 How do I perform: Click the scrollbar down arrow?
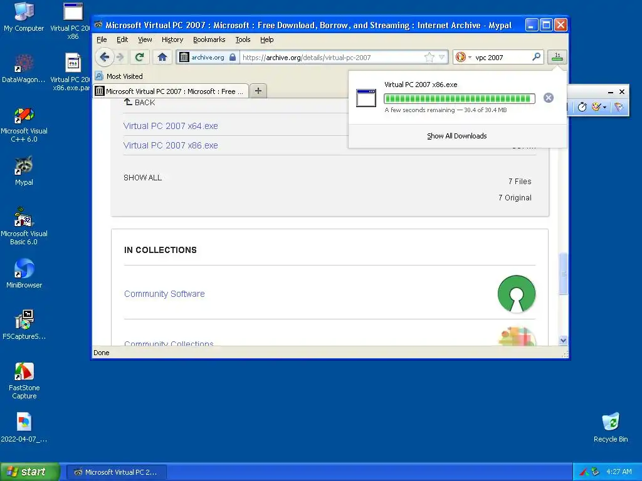tap(563, 340)
